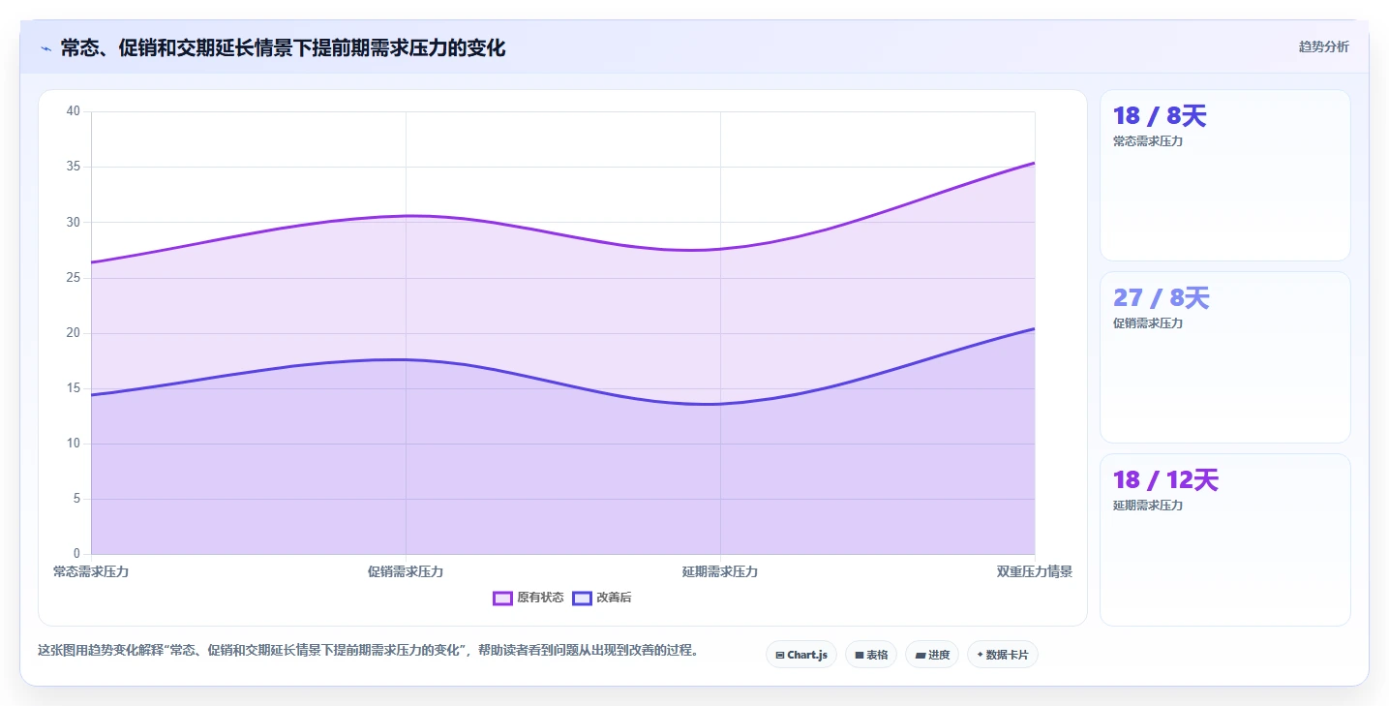Open the 27 / 8天 促销需求压力 card

[1224, 357]
